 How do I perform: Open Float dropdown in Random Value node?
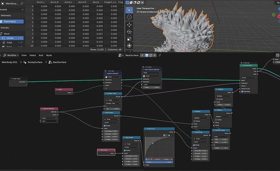click(221, 137)
